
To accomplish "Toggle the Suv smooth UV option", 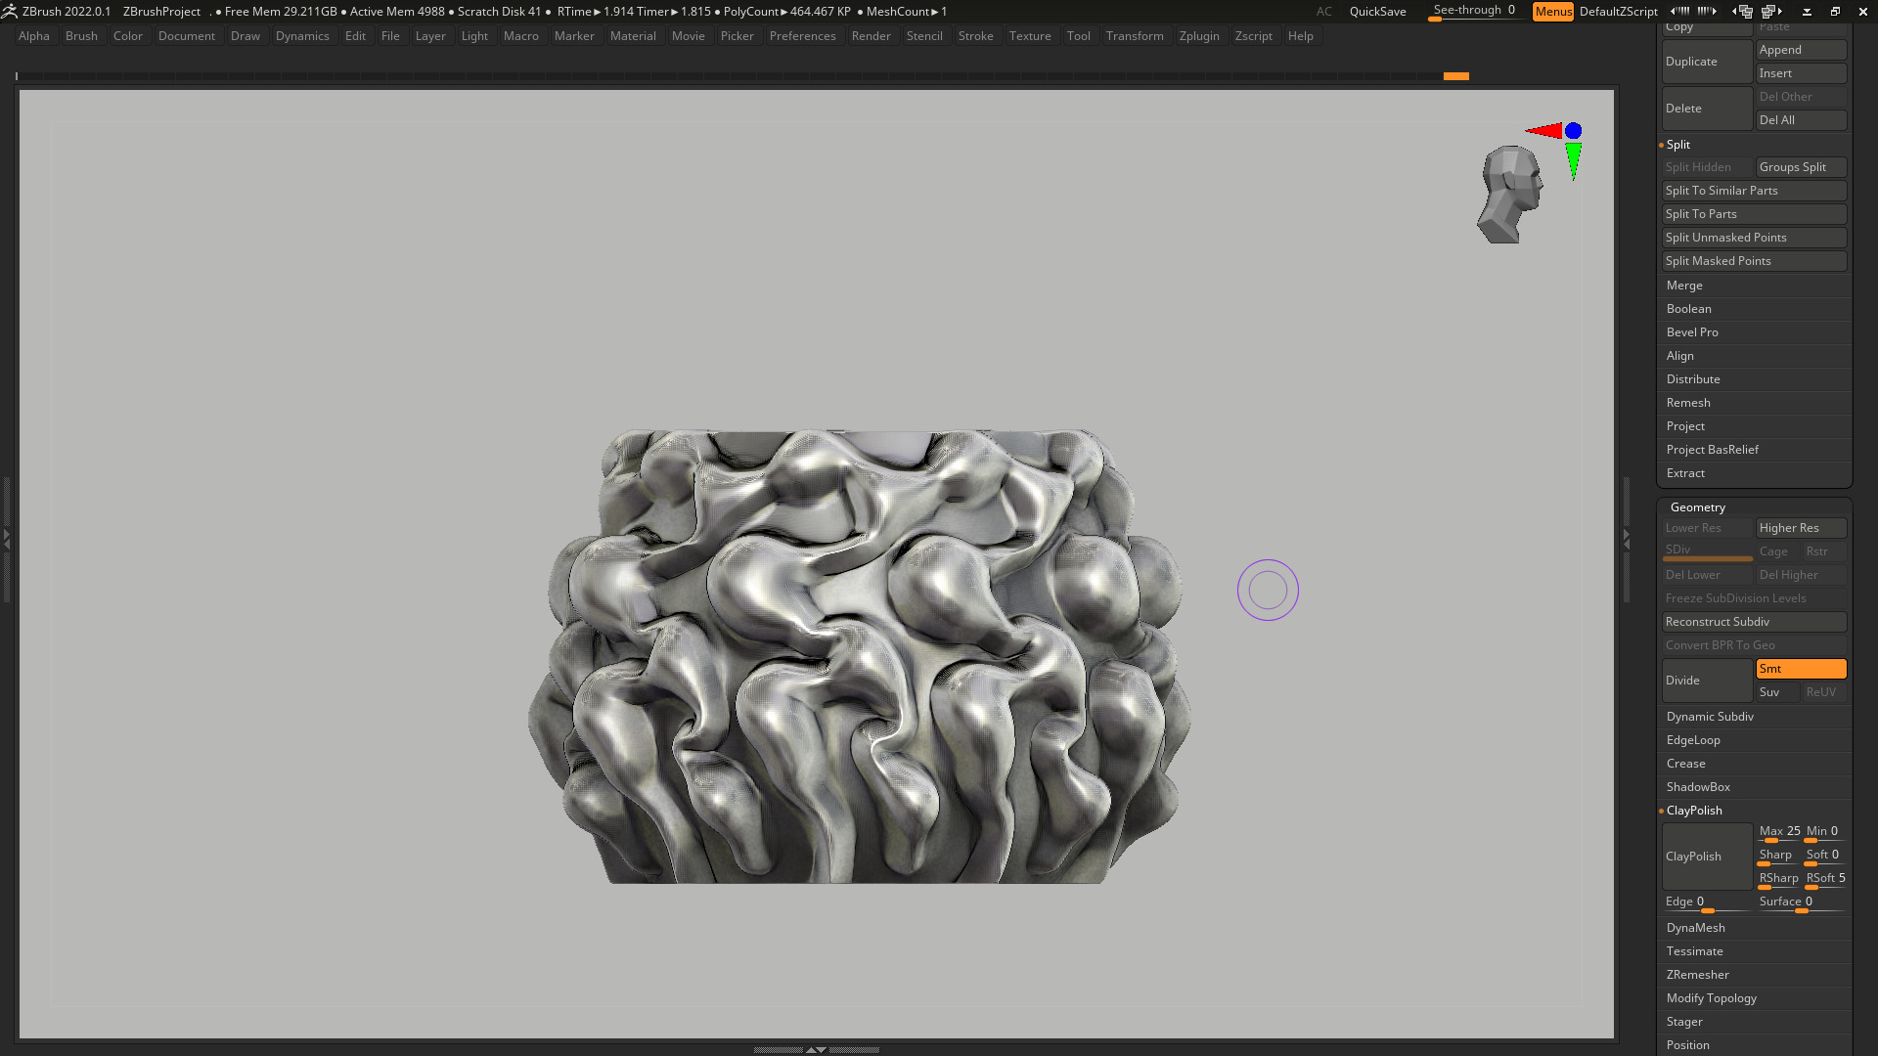I will click(x=1777, y=692).
